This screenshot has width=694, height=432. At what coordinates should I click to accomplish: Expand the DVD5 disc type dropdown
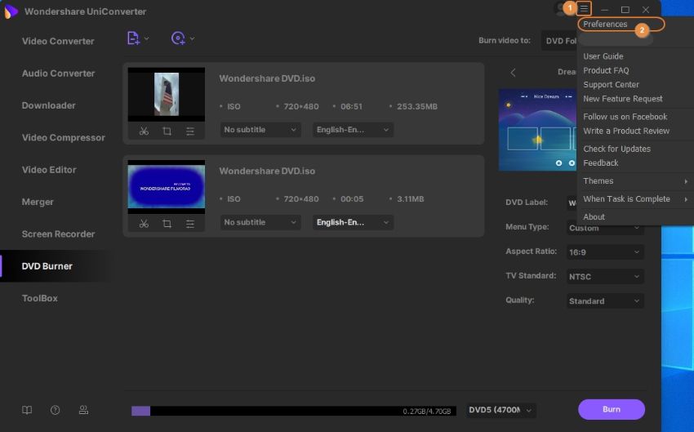pos(500,410)
